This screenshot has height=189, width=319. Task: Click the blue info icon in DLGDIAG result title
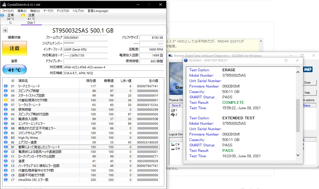tap(186, 60)
